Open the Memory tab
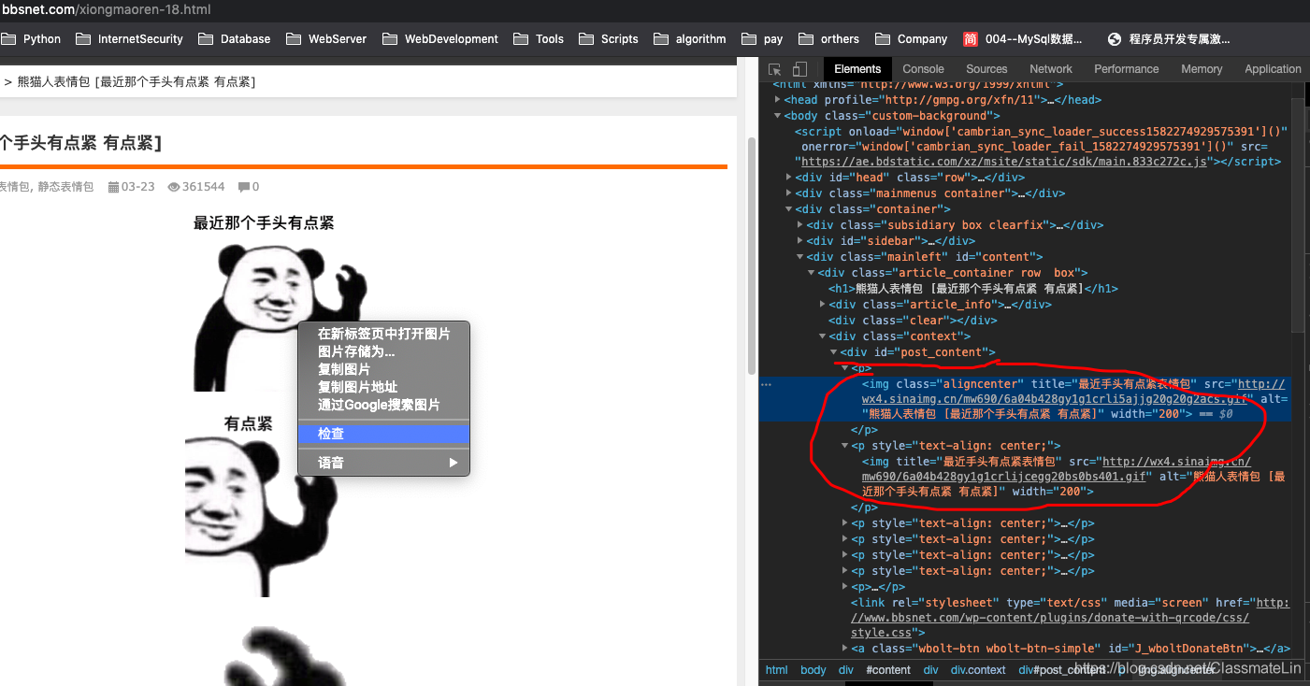 pos(1202,69)
